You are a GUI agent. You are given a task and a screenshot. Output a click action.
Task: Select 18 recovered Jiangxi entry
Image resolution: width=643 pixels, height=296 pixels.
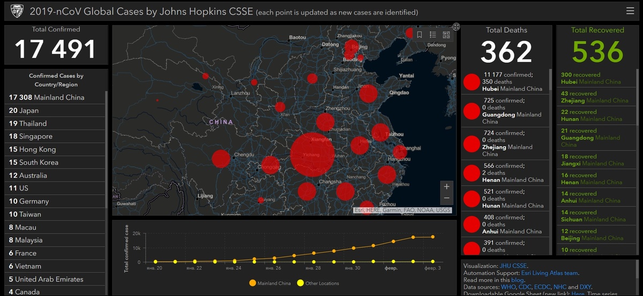pyautogui.click(x=596, y=160)
